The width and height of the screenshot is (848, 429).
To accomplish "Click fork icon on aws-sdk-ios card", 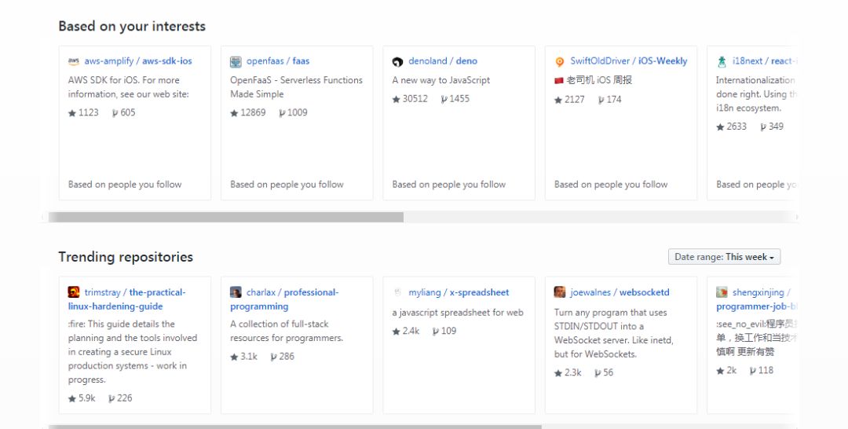I will tap(115, 113).
